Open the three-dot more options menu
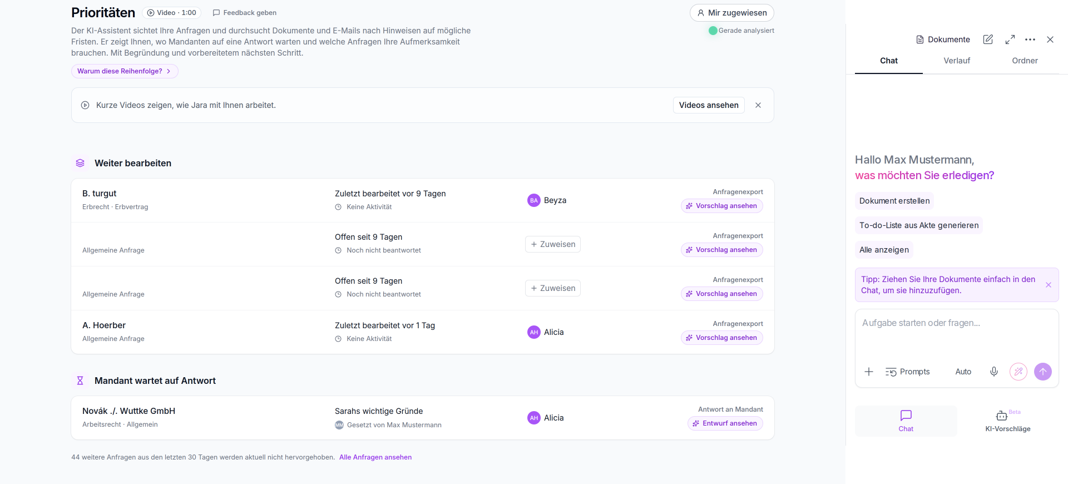Image resolution: width=1068 pixels, height=484 pixels. (x=1030, y=39)
